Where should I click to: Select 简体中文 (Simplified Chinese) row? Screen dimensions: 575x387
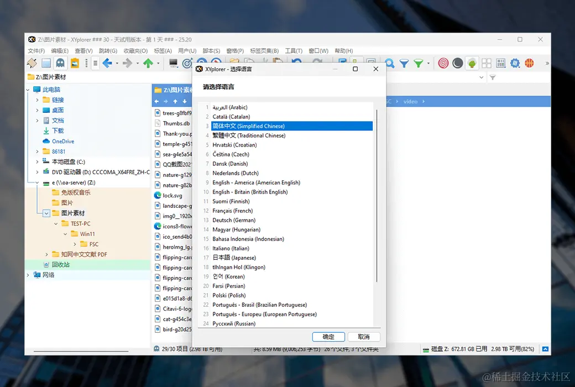(x=291, y=126)
